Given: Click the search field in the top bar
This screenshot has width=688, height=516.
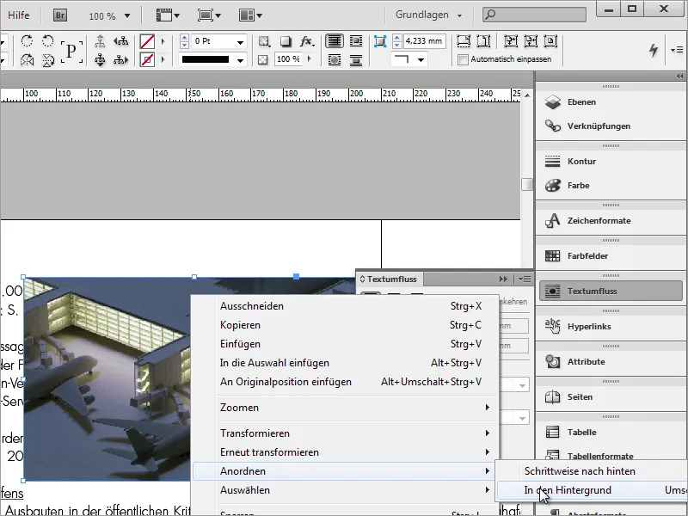Looking at the screenshot, I should click(534, 15).
